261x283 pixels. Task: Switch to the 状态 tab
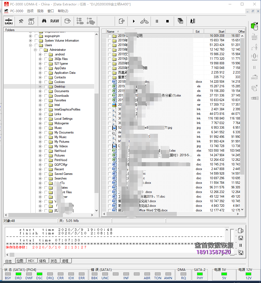54,261
